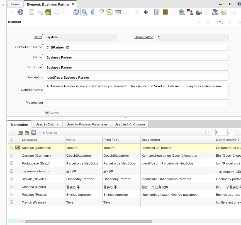The image size is (241, 225).
Task: Click the New record blank page icon
Action: (31, 12)
